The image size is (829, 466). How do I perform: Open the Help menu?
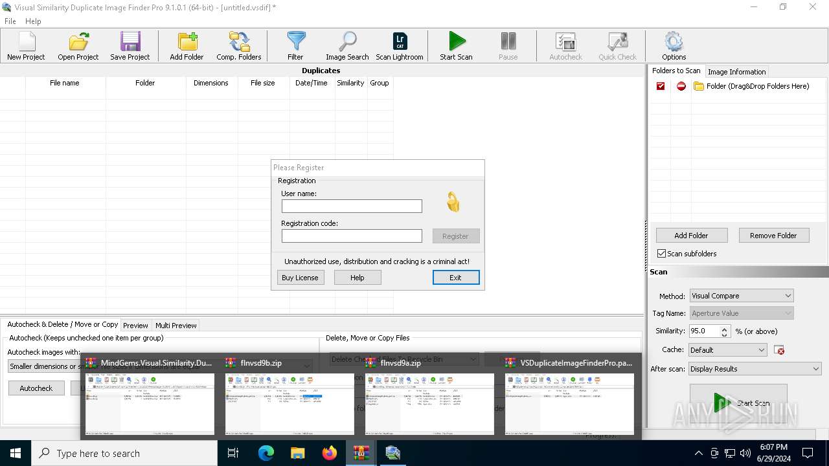pos(33,21)
